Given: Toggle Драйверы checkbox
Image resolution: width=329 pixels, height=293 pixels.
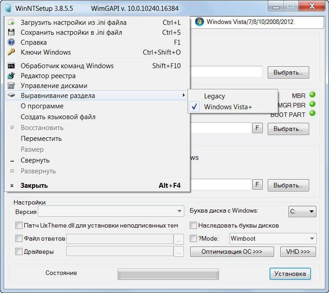Looking at the screenshot, I should point(19,251).
